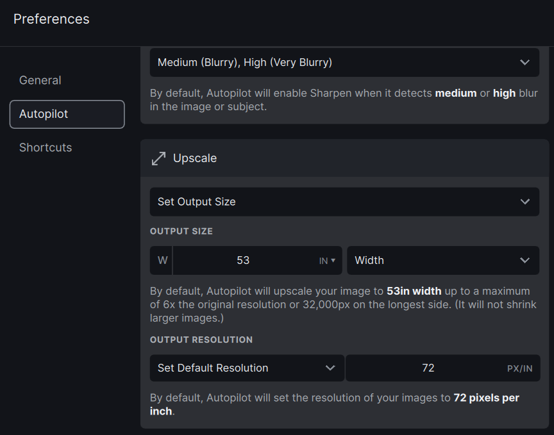The height and width of the screenshot is (435, 554).
Task: Click the Preferences window title
Action: click(51, 19)
